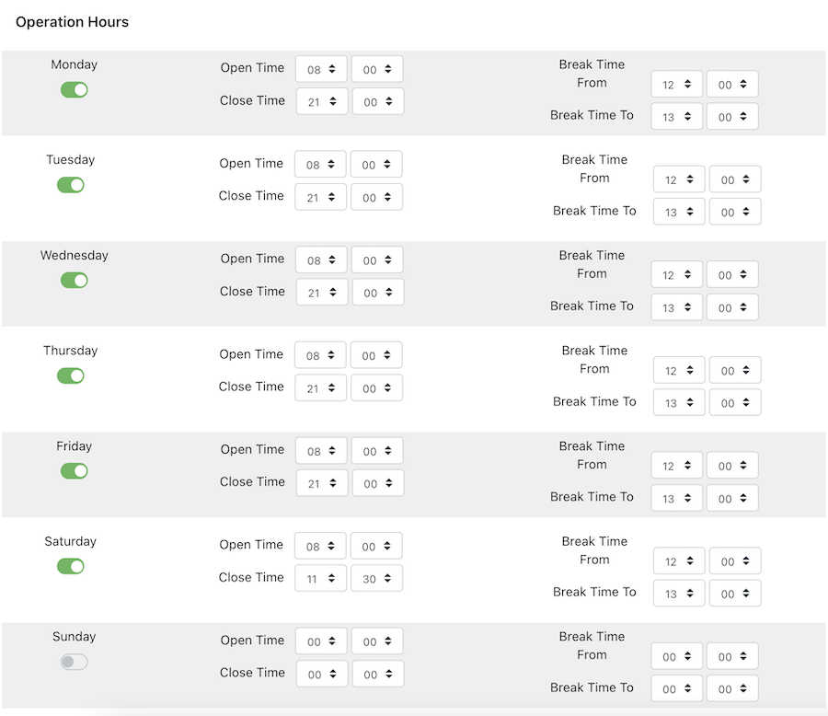The image size is (828, 716).
Task: Expand Tuesday Break Time From hour dropdown
Action: coord(679,179)
